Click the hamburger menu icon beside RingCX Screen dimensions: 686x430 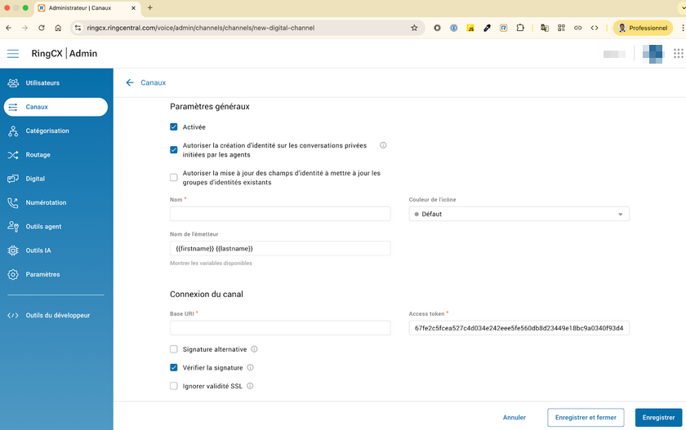[x=12, y=54]
